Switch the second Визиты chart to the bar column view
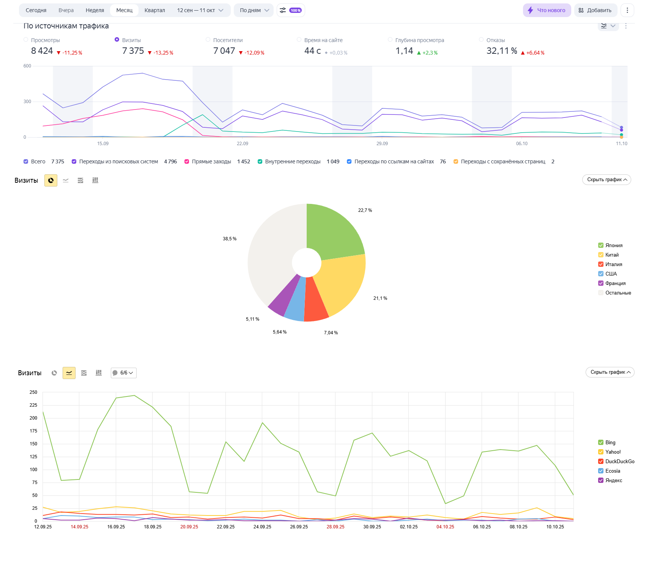 pos(99,373)
